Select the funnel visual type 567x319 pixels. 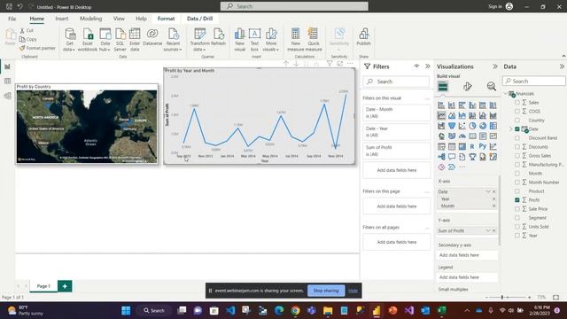click(452, 126)
